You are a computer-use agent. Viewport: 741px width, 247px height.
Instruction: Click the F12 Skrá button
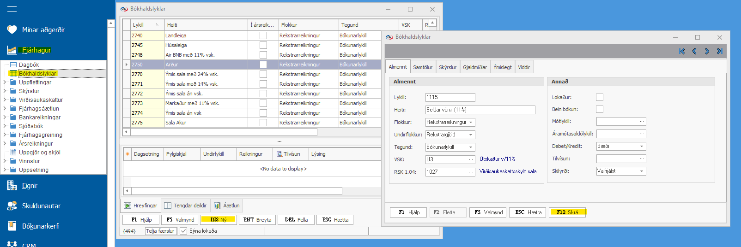[567, 212]
